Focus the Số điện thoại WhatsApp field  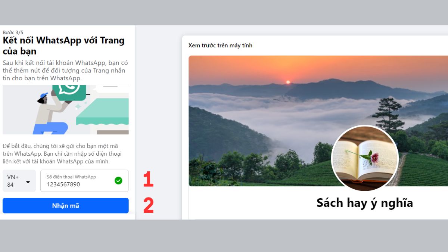coord(84,181)
